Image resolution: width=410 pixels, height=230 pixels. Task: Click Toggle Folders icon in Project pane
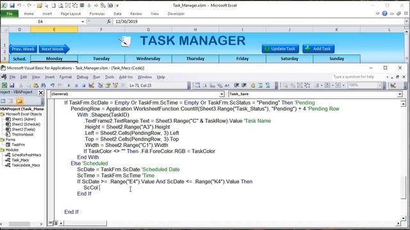(x=19, y=101)
